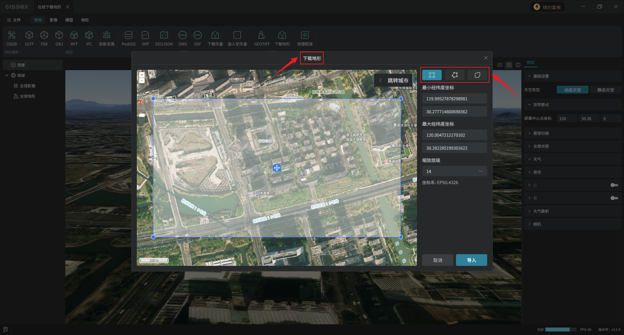The height and width of the screenshot is (335, 624).
Task: Toggle the 云 clouds switch
Action: (x=614, y=185)
